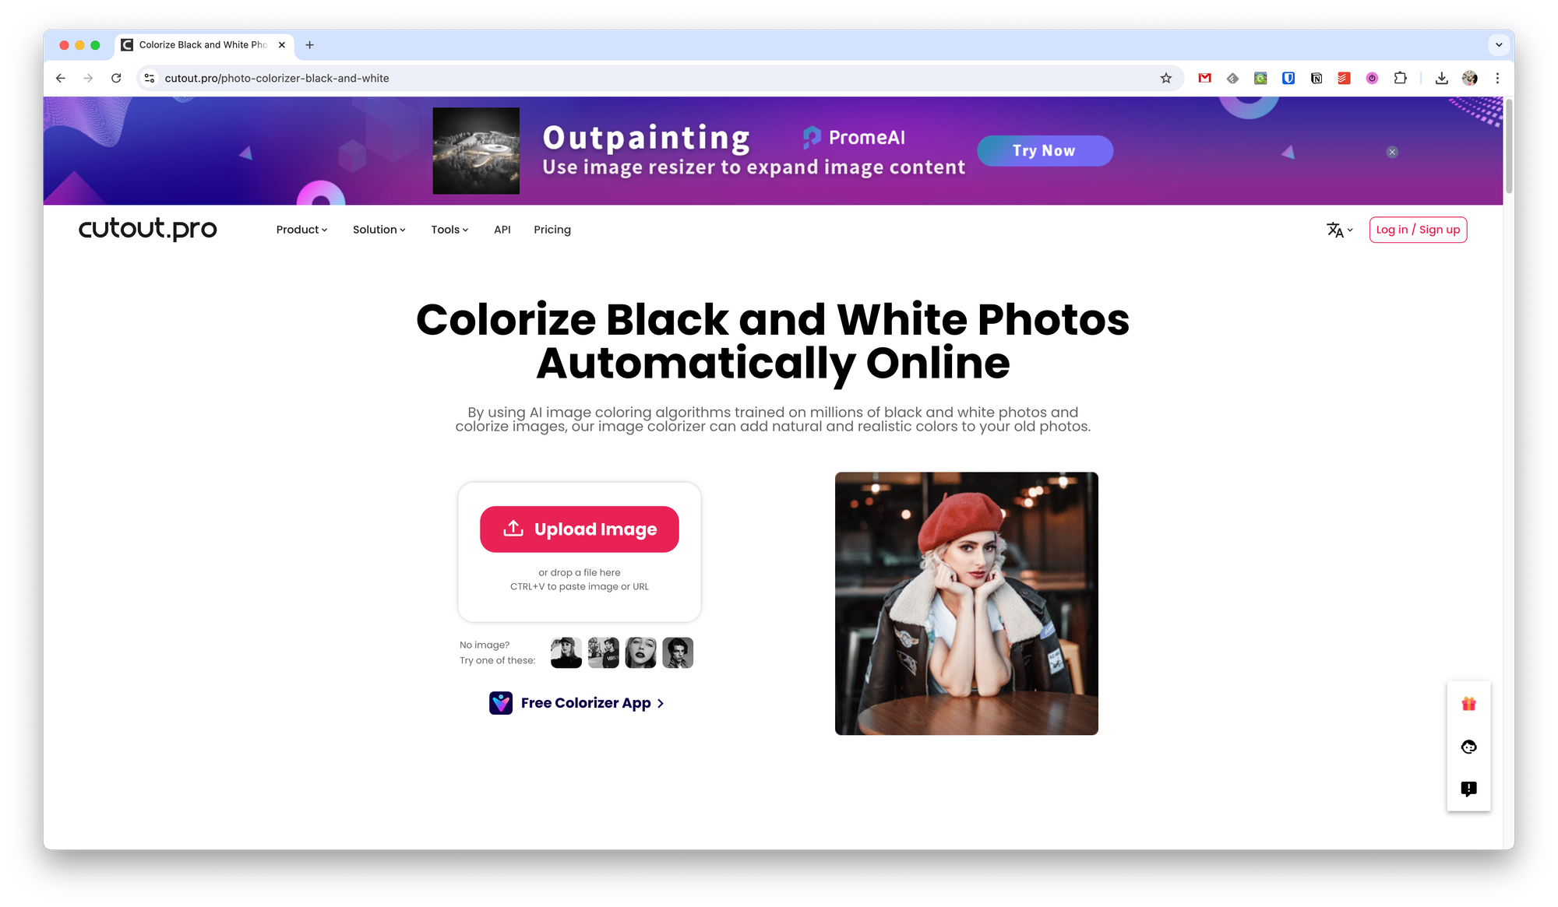Click the gift icon in floating sidebar
This screenshot has width=1558, height=907.
coord(1468,704)
